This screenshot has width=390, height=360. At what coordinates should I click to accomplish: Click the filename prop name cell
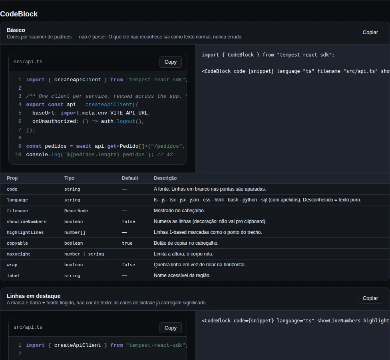coord(17,211)
